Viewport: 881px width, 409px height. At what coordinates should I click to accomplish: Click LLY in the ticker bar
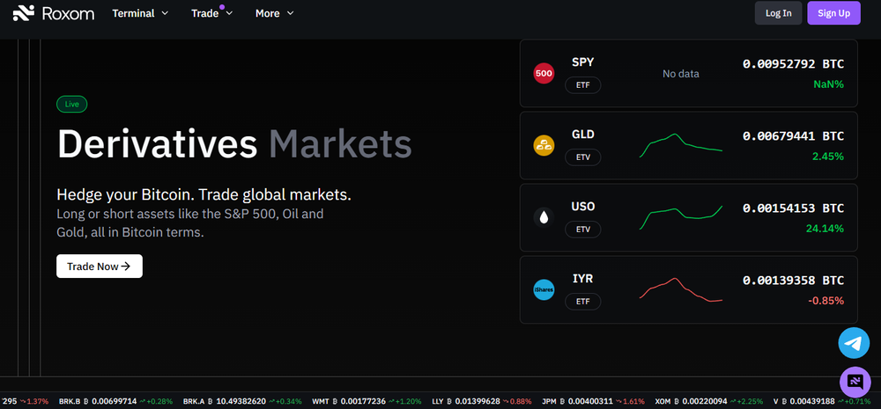[x=438, y=401]
